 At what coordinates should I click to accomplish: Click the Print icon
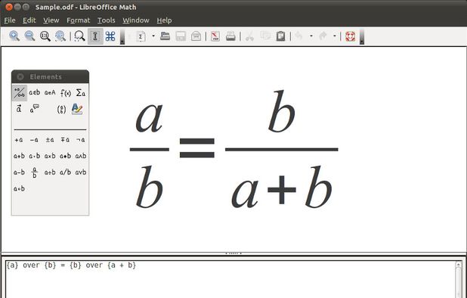click(x=230, y=36)
